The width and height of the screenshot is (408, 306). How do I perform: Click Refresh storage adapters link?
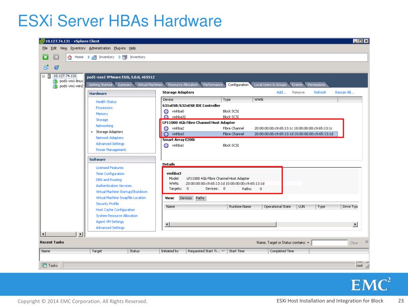320,92
